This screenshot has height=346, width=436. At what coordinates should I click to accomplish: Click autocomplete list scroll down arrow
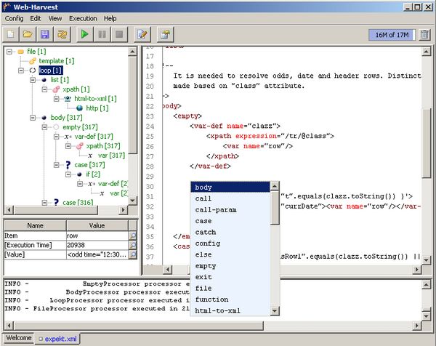tap(275, 310)
